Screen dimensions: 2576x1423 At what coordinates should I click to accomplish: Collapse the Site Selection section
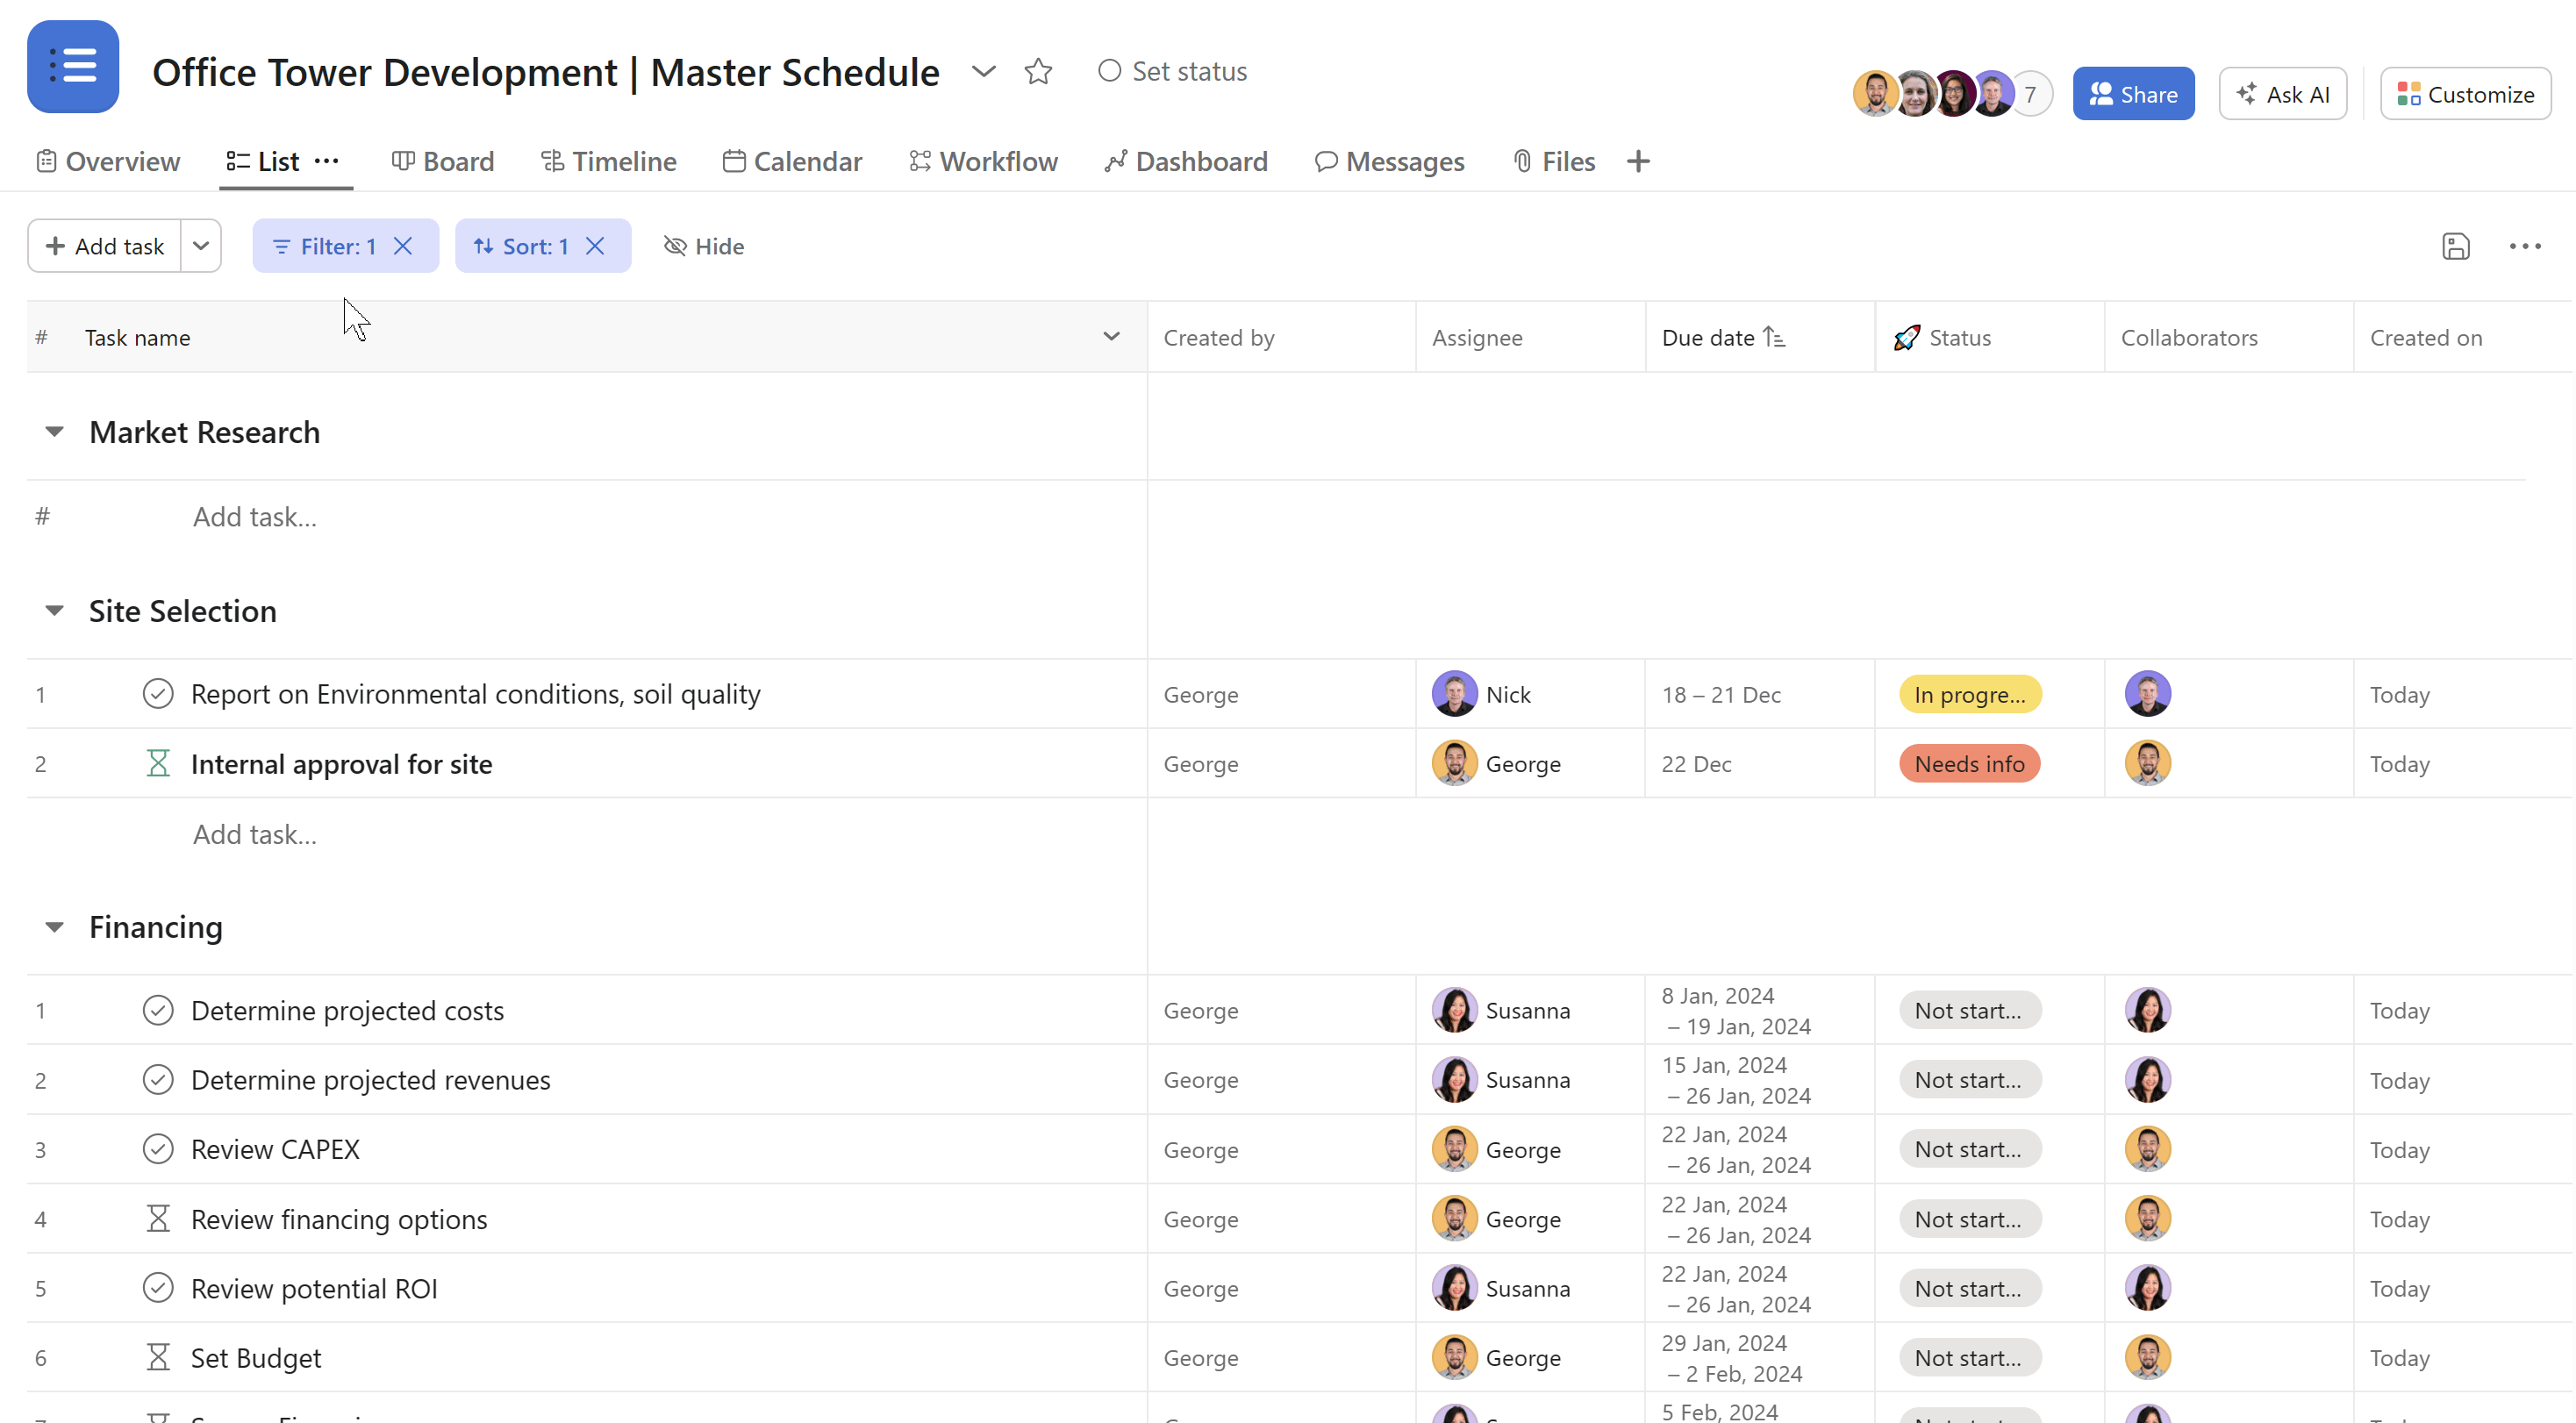point(55,611)
